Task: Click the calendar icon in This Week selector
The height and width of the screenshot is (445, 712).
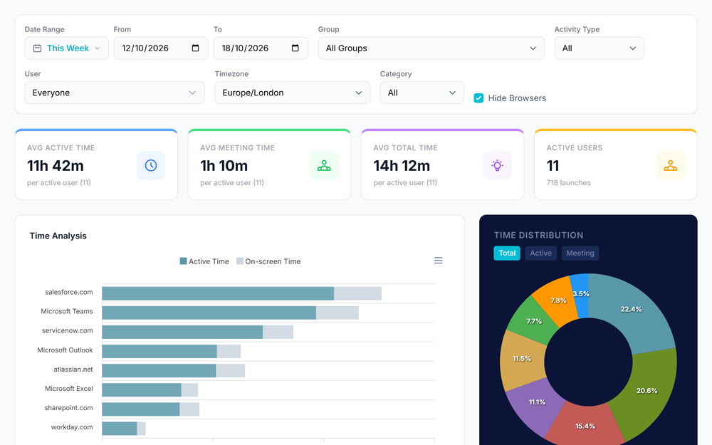Action: pos(37,48)
